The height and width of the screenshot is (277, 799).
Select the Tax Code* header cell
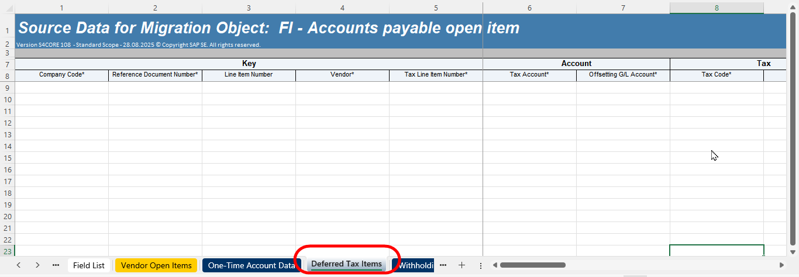[x=717, y=75]
